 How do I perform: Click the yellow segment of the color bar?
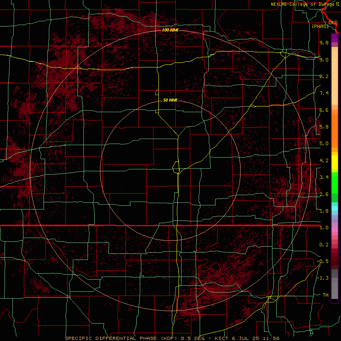[335, 162]
